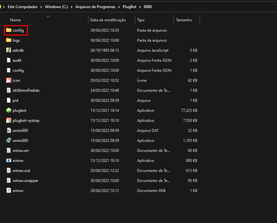Go to Windows (C:) in breadcrumb

point(56,7)
